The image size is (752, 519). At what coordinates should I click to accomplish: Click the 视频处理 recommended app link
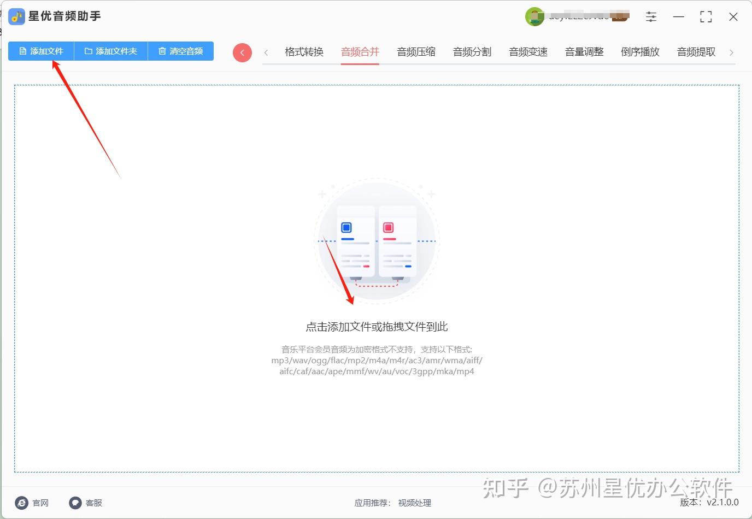coord(414,503)
